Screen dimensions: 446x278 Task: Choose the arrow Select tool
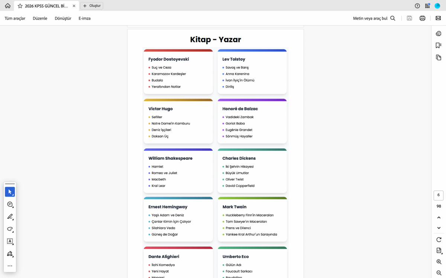tap(10, 192)
